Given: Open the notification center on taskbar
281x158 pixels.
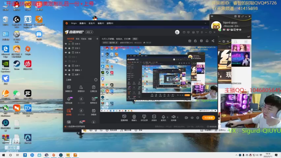Looking at the screenshot, I should click(x=276, y=155).
